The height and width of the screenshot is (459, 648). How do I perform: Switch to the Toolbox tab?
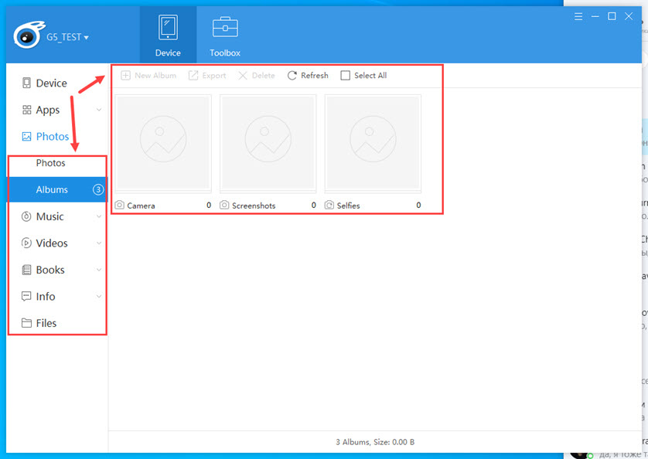tap(224, 34)
